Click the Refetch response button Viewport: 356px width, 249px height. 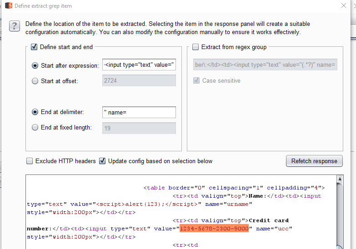pos(314,161)
